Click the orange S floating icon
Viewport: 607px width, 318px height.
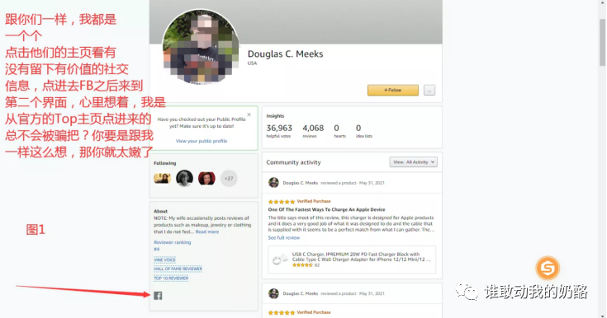548,268
